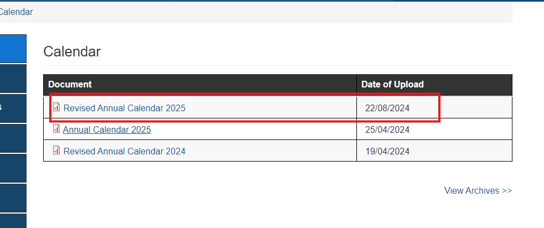Select the sidebar menu item ending with letter s

[x=13, y=108]
